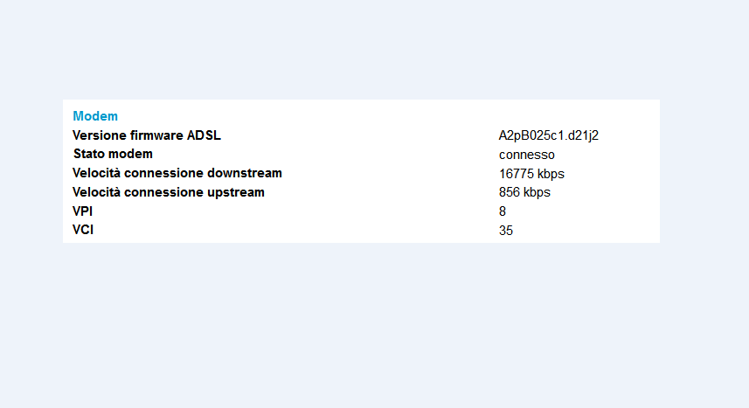This screenshot has width=749, height=408.
Task: Click the word downstream in speed row
Action: point(245,173)
